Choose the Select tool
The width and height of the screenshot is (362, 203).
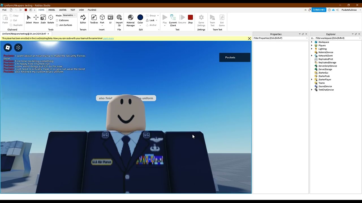29,19
